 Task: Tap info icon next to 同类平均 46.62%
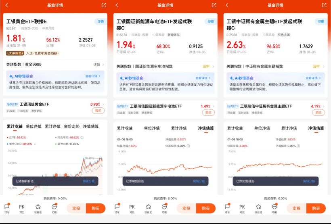tap(82, 138)
